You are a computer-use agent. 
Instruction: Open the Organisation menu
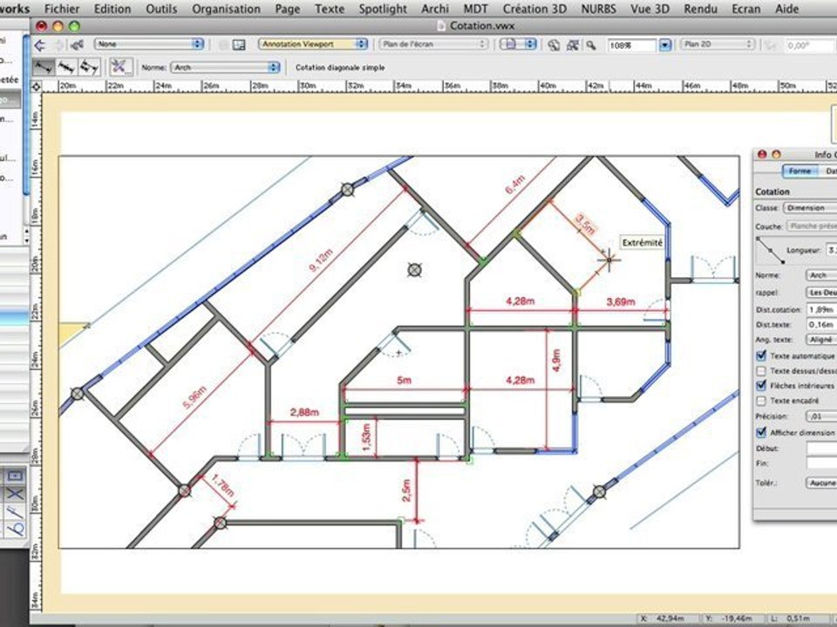pos(227,9)
